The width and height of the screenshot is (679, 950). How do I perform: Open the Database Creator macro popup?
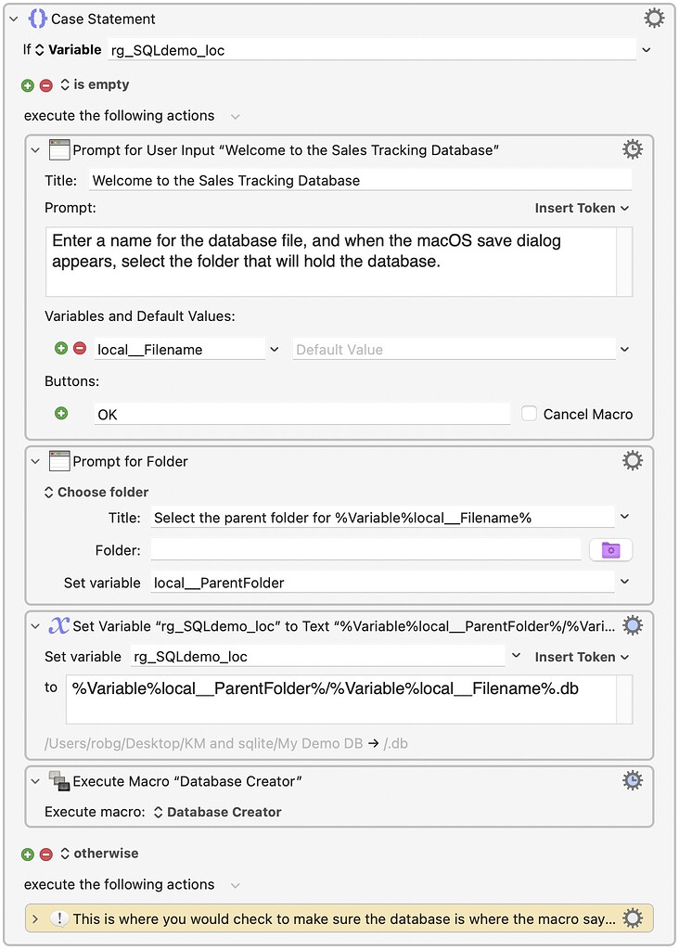click(217, 812)
